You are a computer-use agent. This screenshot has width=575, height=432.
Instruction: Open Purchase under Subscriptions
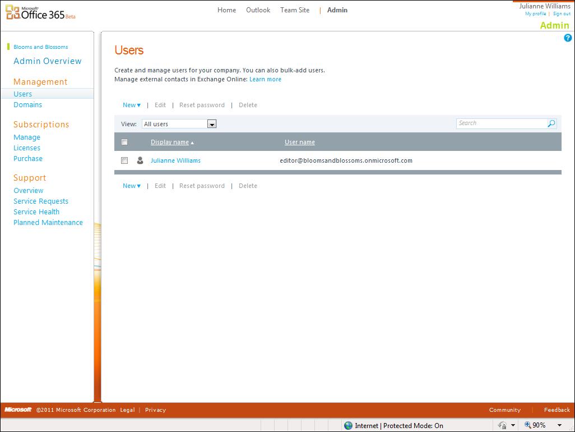(x=28, y=159)
